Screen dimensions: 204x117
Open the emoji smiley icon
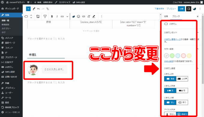point(79,16)
